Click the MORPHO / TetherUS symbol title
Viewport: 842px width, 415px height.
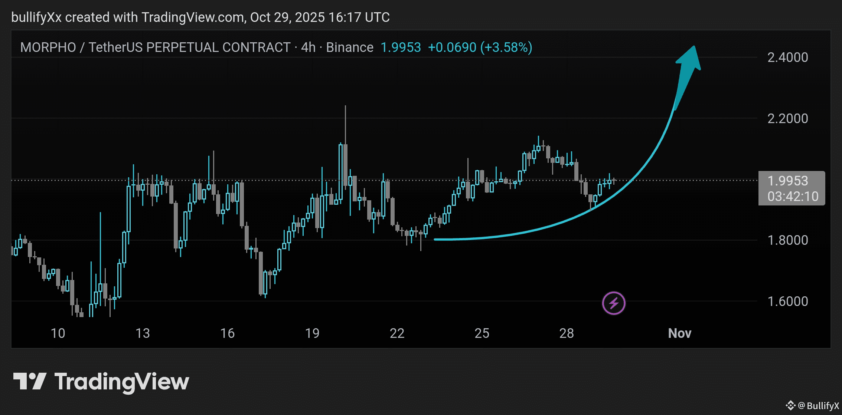155,47
